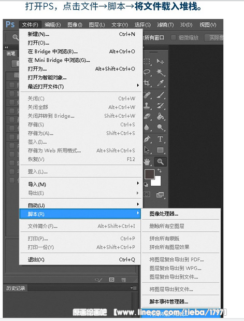Select the Pen tool
The width and height of the screenshot is (244, 321).
tap(147, 139)
